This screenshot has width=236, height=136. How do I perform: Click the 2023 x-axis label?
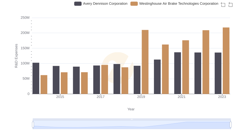click(x=222, y=97)
